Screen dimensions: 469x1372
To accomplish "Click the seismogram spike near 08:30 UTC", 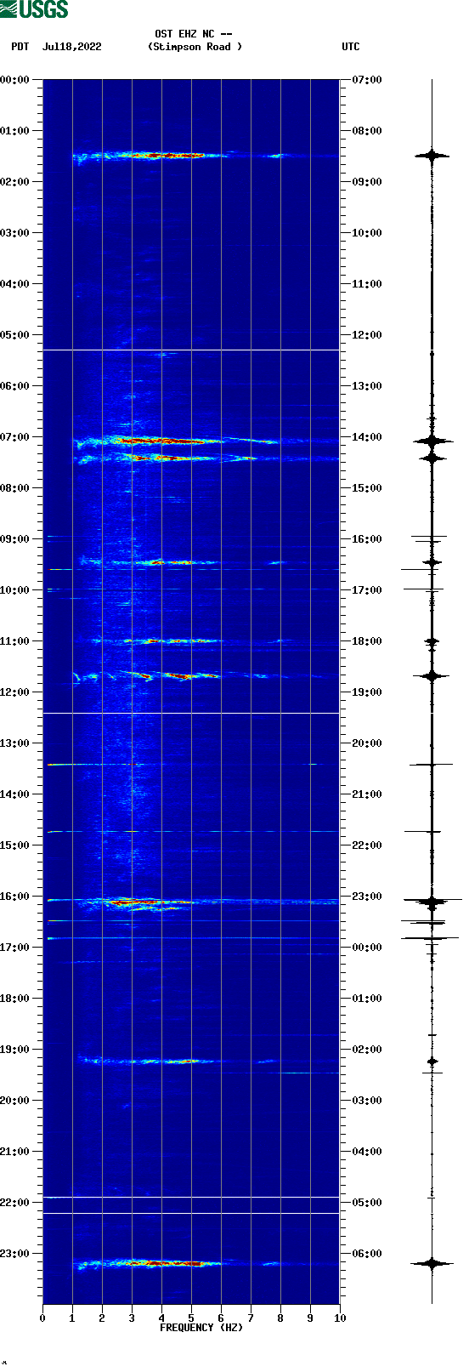I will [432, 155].
